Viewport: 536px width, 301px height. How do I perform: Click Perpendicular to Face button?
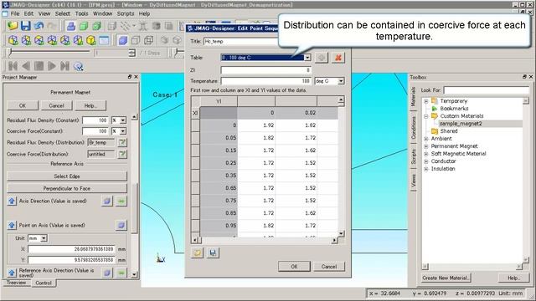(67, 188)
